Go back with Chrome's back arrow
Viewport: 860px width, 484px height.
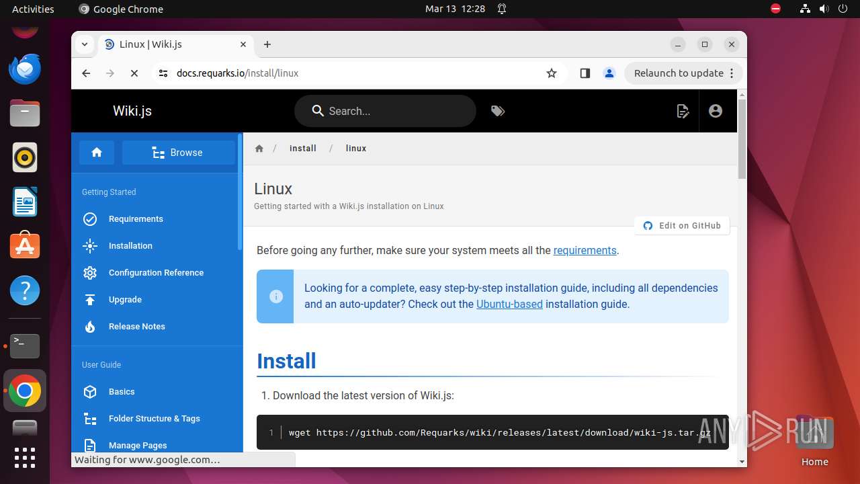coord(86,73)
